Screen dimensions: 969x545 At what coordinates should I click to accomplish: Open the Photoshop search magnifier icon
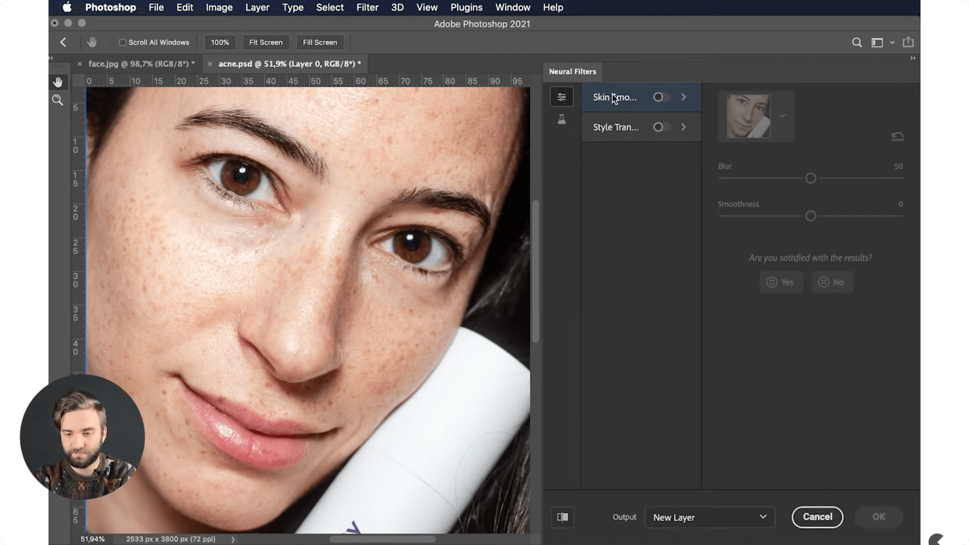coord(857,42)
